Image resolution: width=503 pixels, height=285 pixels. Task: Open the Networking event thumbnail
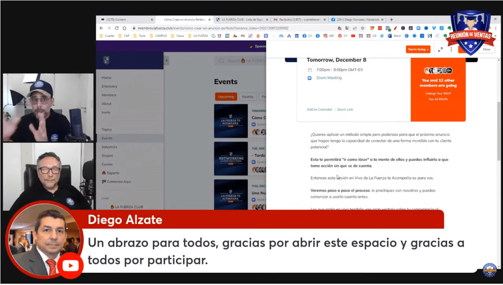pos(231,158)
